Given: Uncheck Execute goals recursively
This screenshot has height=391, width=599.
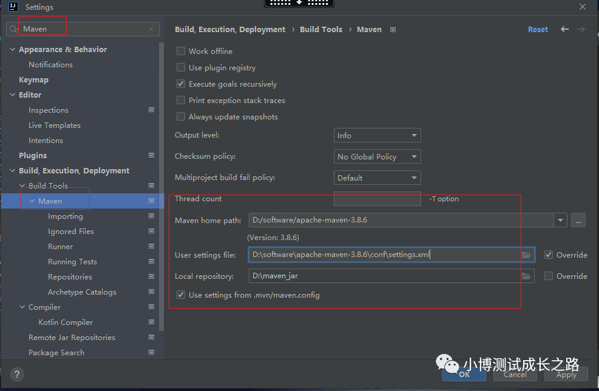Looking at the screenshot, I should pos(181,84).
